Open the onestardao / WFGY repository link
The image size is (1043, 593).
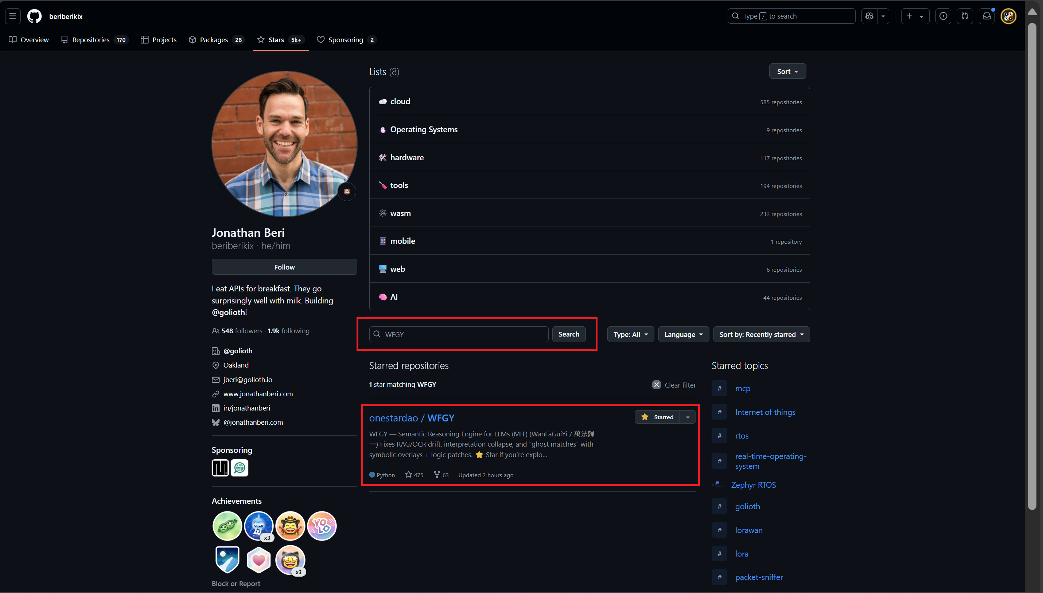(411, 418)
